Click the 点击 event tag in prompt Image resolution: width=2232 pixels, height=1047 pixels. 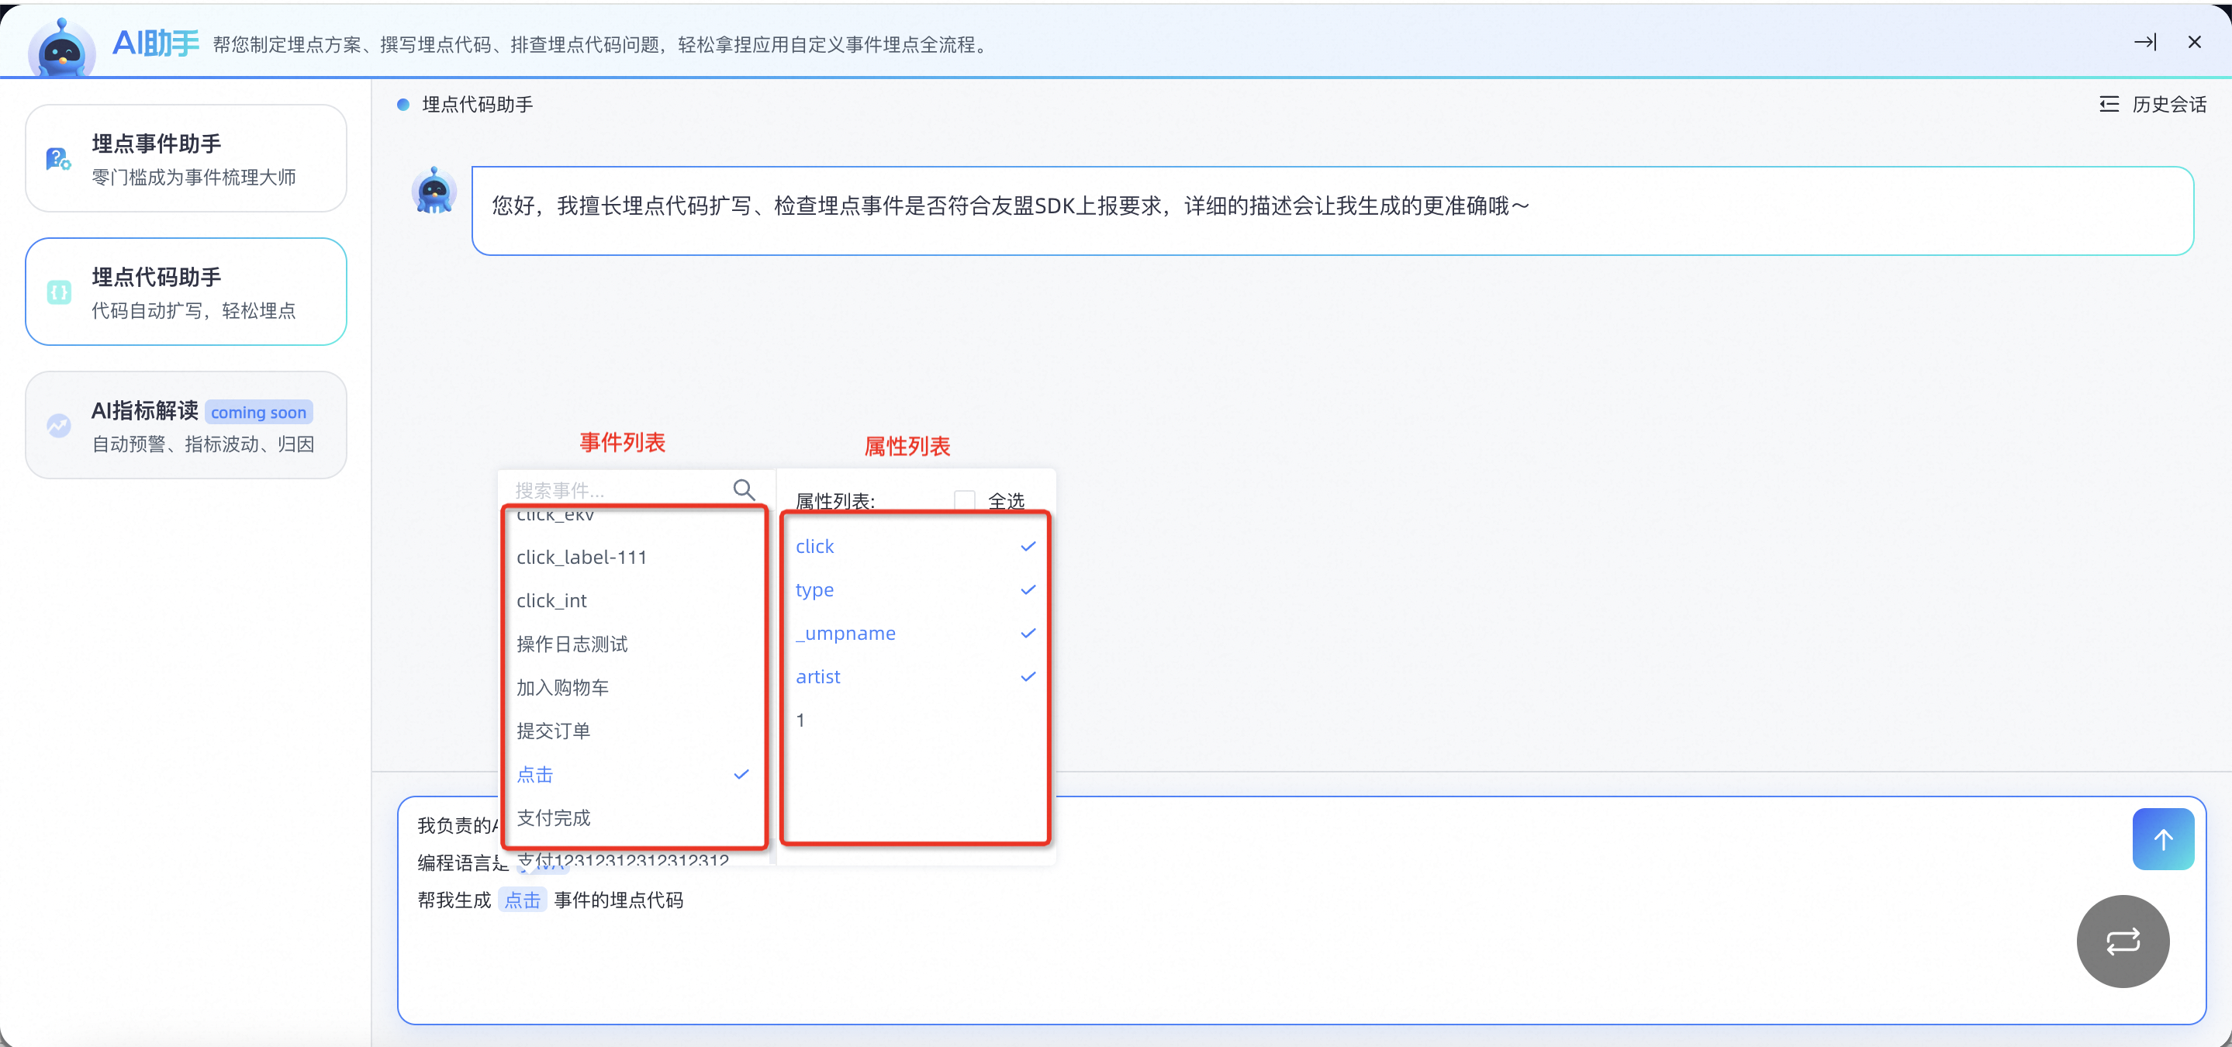click(523, 900)
